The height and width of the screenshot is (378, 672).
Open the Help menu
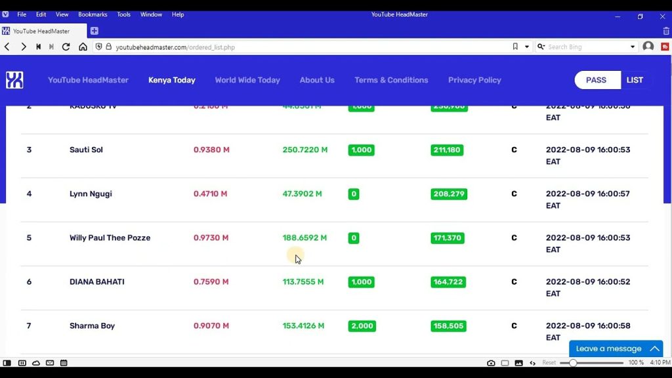(x=178, y=14)
